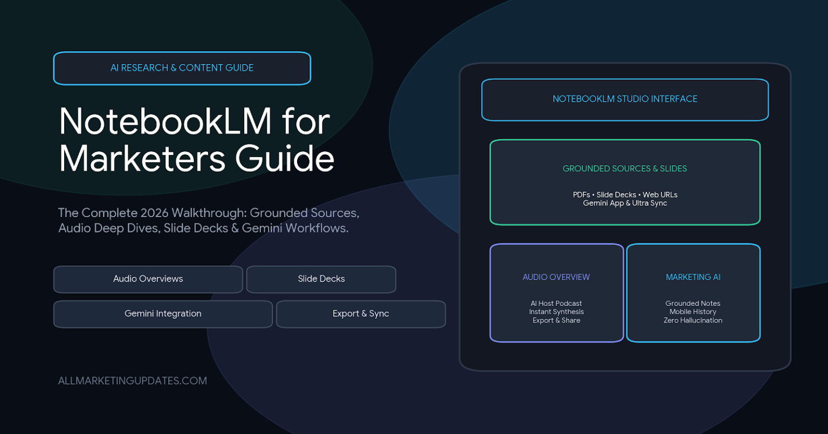Click the 'Mobile History' text

coord(693,312)
